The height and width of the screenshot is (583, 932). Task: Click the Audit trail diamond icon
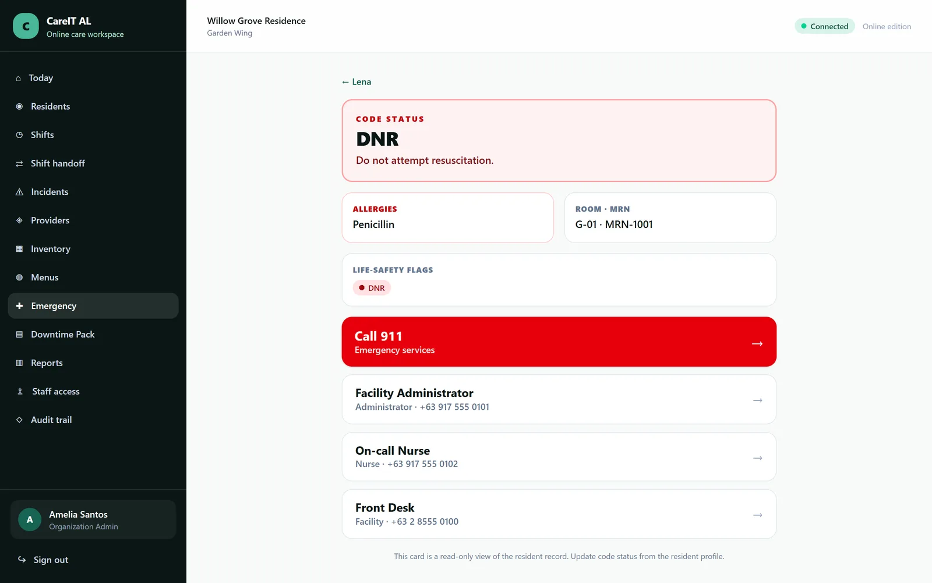[19, 420]
